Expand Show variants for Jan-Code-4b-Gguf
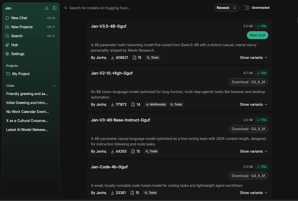Image resolution: width=298 pixels, height=201 pixels. (254, 193)
